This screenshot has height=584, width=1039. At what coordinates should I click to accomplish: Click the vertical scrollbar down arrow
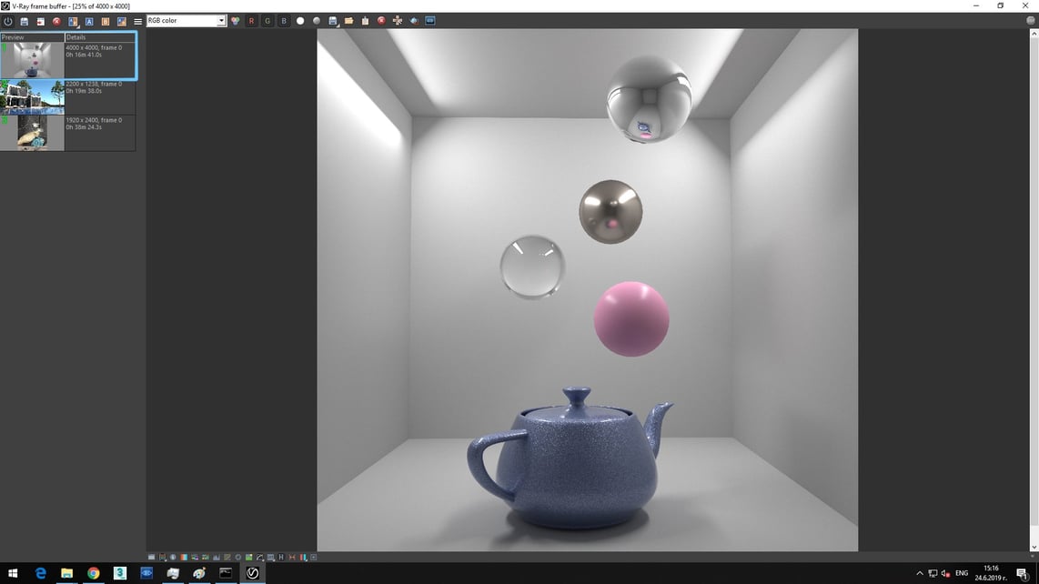click(1033, 548)
